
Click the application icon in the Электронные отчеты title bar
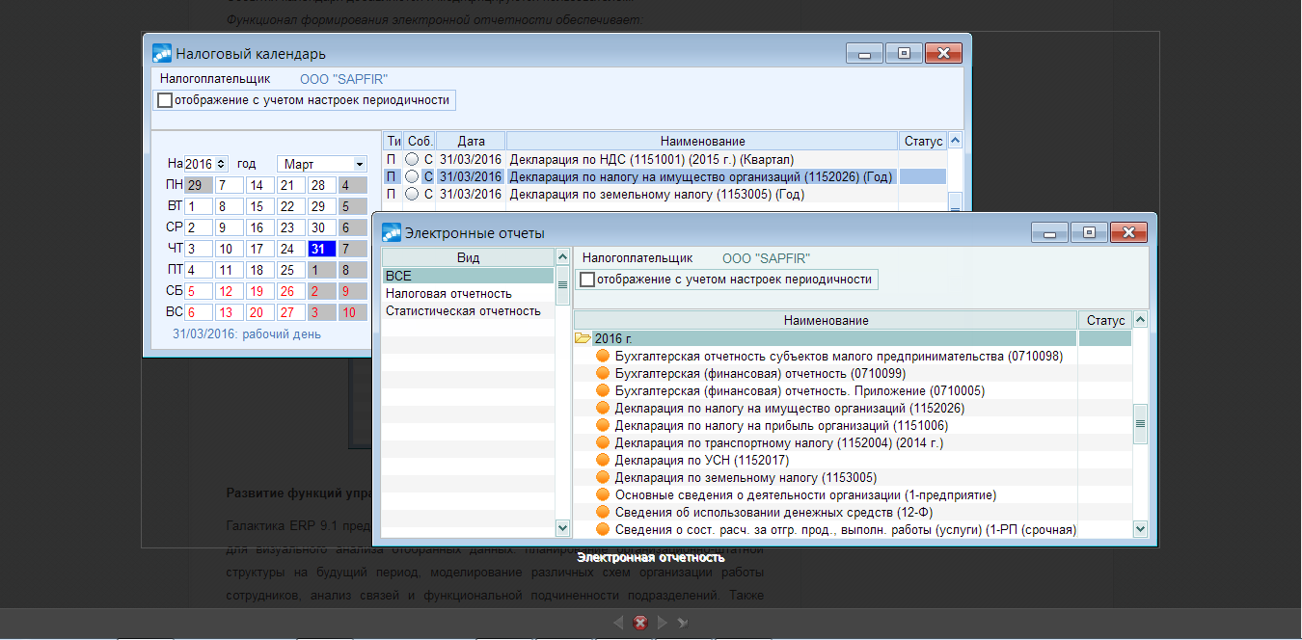(x=390, y=231)
